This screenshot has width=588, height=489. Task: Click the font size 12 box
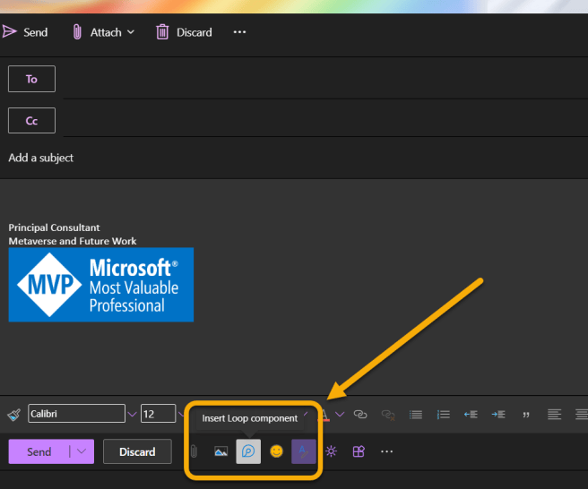coord(159,414)
